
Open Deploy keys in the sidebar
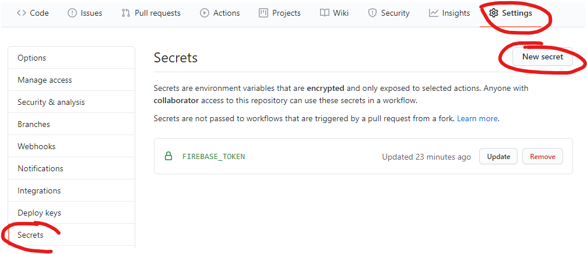click(39, 213)
